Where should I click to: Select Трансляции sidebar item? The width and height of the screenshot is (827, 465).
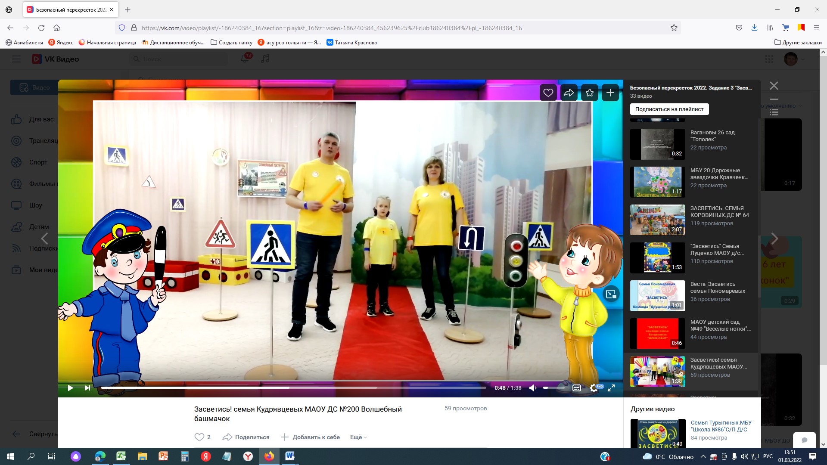(34, 141)
